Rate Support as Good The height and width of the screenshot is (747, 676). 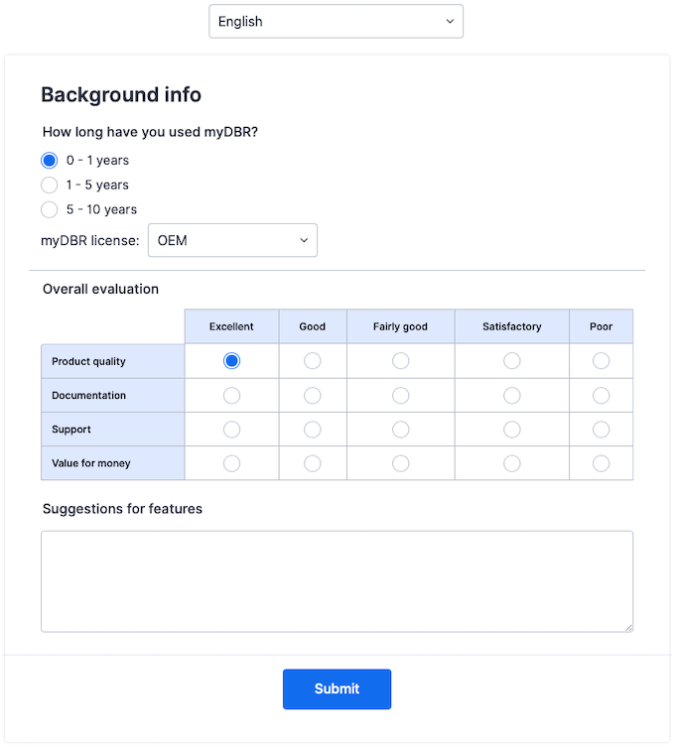coord(313,430)
